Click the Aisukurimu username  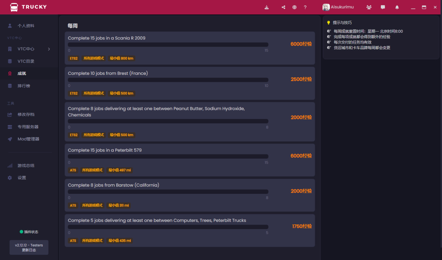pos(342,7)
